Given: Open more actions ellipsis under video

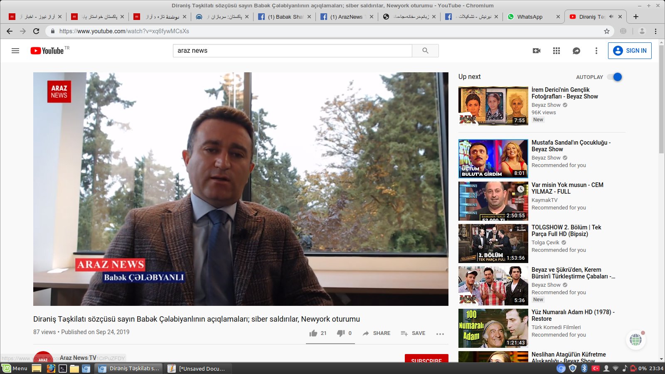Looking at the screenshot, I should (440, 334).
